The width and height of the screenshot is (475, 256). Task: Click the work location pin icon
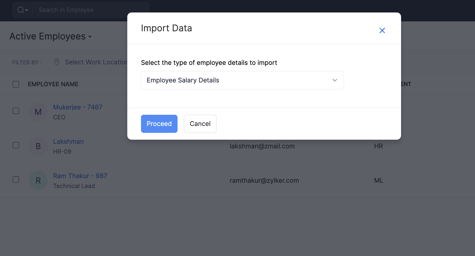coord(57,62)
